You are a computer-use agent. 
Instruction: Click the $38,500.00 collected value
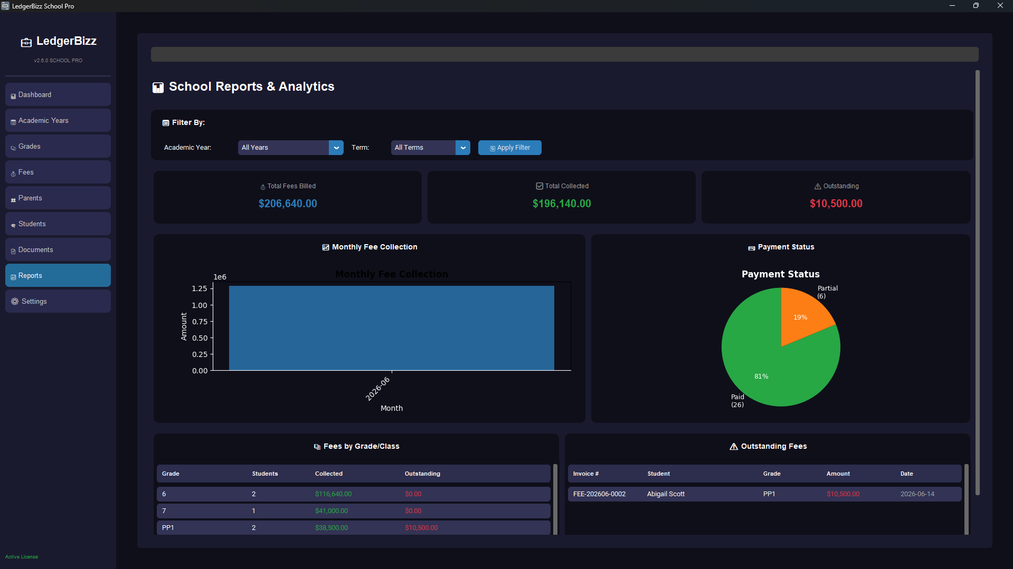[x=332, y=528]
